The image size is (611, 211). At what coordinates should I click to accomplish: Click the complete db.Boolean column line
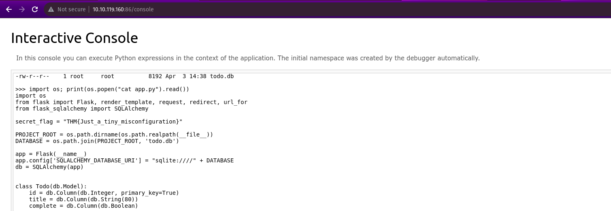83,206
